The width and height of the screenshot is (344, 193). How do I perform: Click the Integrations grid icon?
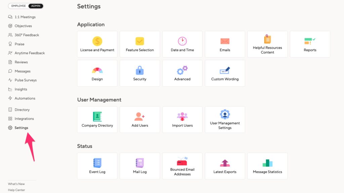pyautogui.click(x=10, y=119)
